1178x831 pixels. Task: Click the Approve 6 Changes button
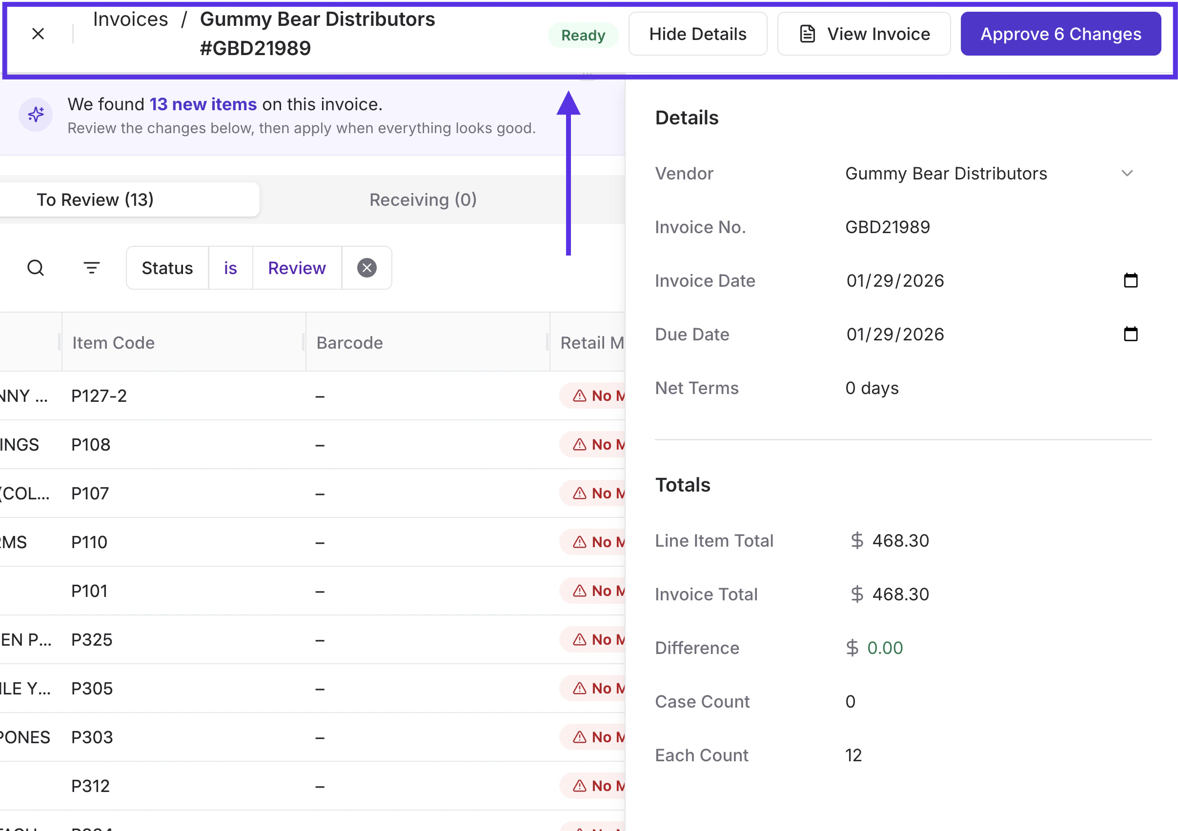tap(1060, 34)
